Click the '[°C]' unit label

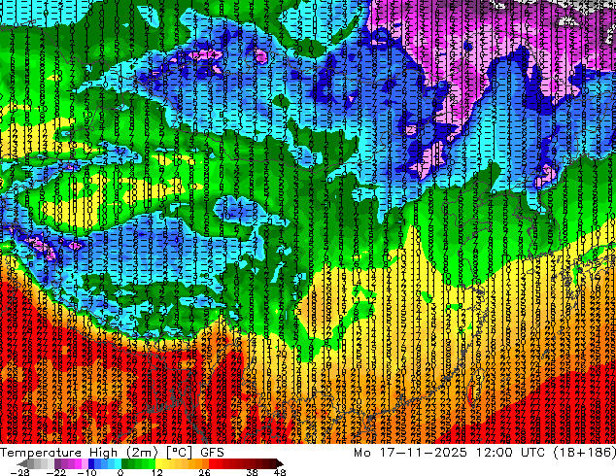click(179, 453)
